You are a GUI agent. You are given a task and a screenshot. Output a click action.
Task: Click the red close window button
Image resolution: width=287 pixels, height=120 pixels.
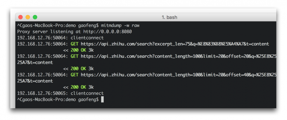[20, 17]
